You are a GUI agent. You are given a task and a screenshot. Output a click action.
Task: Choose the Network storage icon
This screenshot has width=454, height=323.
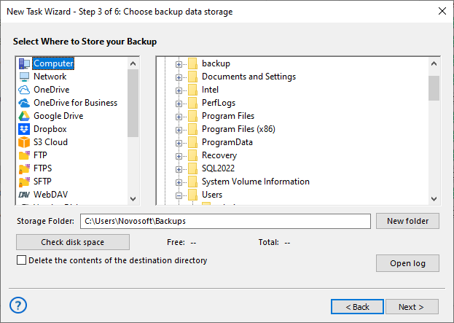point(24,77)
